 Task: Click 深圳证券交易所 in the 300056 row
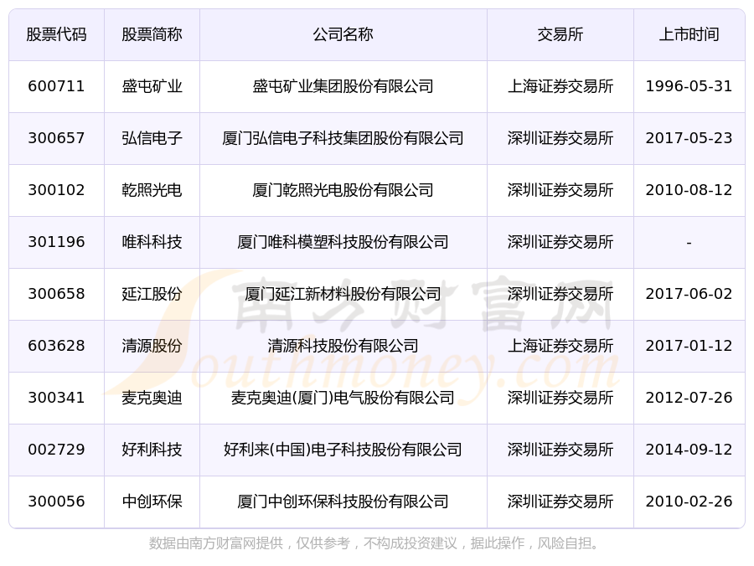click(560, 502)
